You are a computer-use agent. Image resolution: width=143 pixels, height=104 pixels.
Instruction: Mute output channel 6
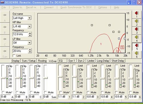pos(130,92)
